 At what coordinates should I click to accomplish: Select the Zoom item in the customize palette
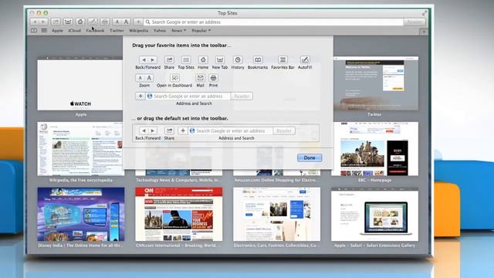click(144, 80)
